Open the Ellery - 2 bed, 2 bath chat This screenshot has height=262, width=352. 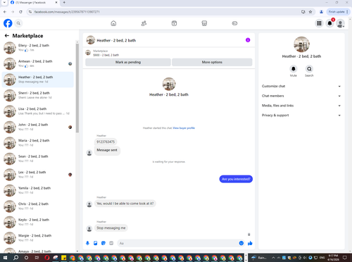coord(38,48)
